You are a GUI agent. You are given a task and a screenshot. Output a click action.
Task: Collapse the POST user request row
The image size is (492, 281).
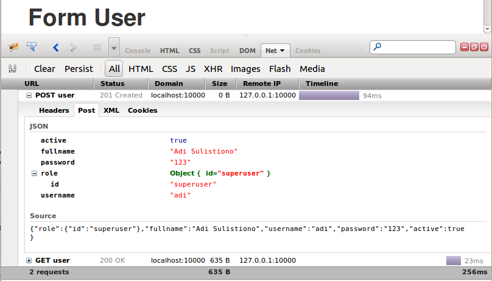coord(29,96)
